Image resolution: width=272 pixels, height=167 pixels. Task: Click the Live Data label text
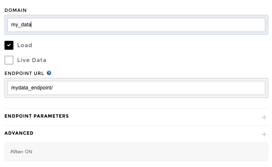pos(32,60)
